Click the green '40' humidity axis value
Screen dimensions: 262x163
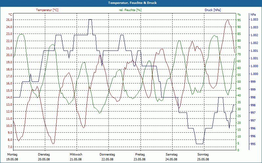click(239, 96)
